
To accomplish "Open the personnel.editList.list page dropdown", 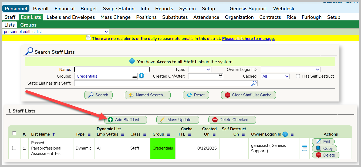I will (x=56, y=32).
